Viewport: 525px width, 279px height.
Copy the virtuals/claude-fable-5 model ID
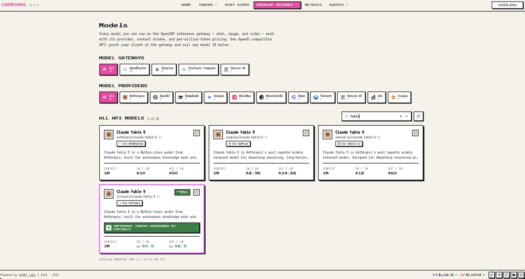[x=158, y=196]
